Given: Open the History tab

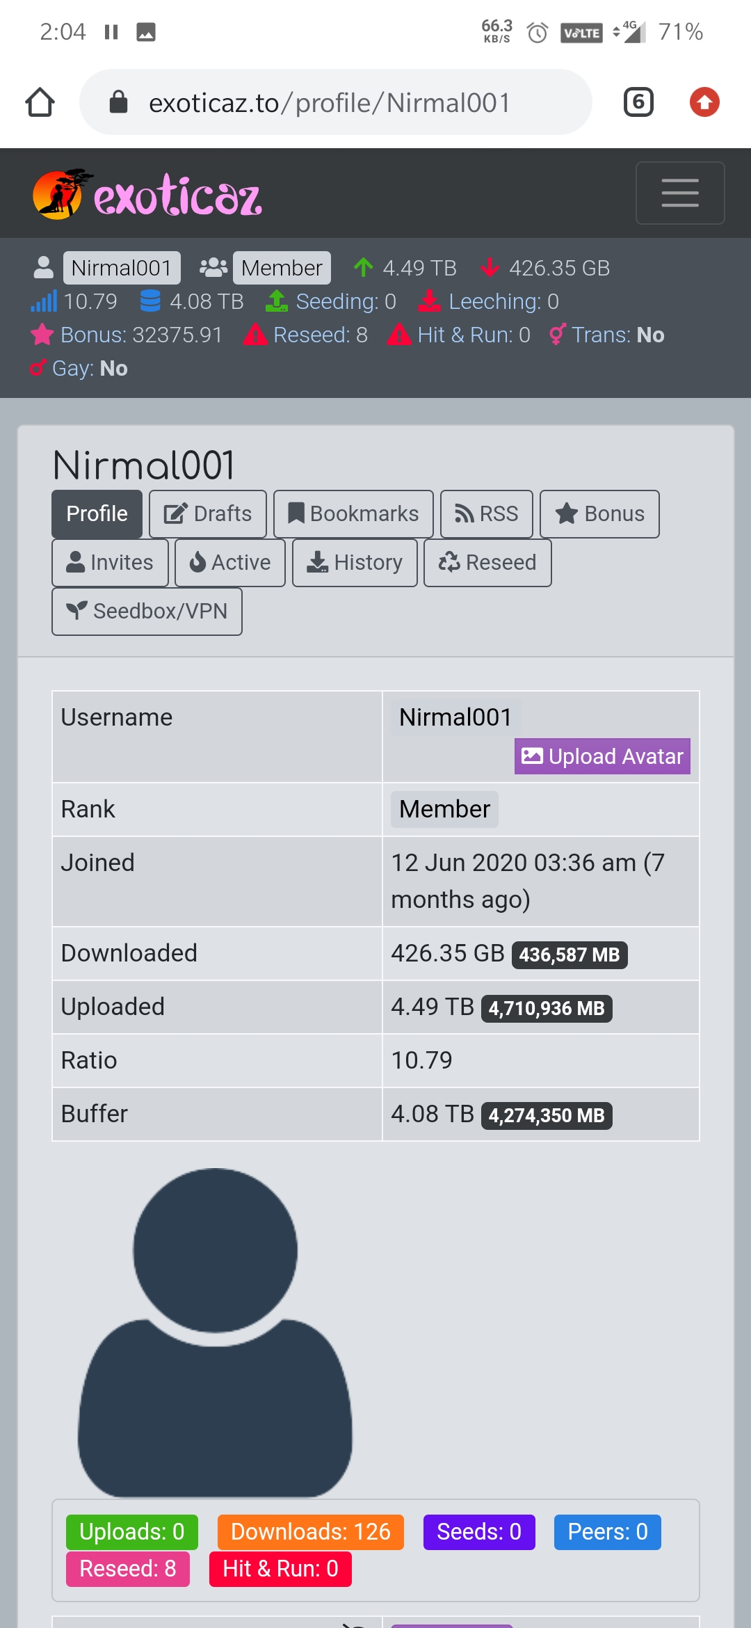Looking at the screenshot, I should tap(355, 563).
